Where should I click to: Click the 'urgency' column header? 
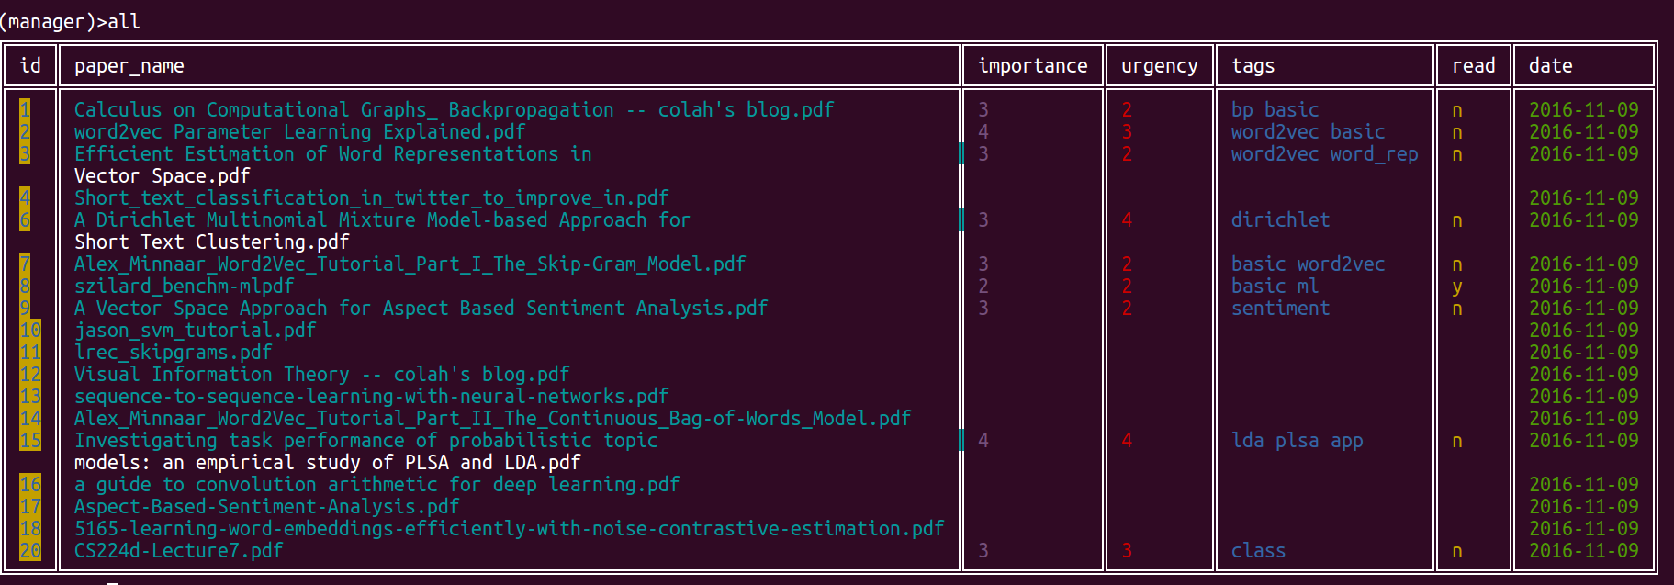pyautogui.click(x=1159, y=66)
